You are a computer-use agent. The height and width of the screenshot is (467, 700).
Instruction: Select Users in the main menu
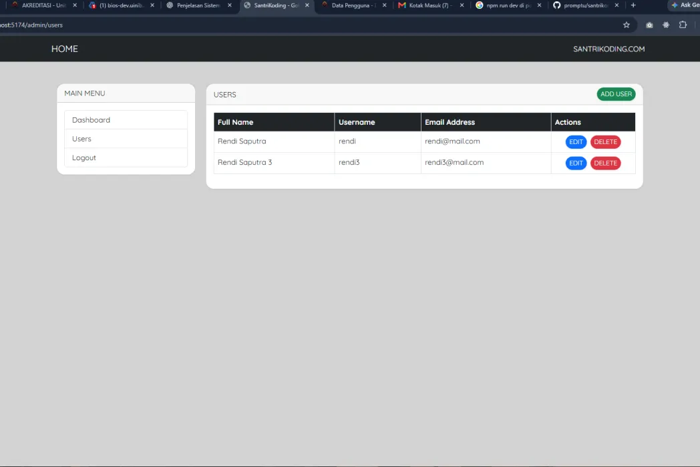click(x=126, y=139)
